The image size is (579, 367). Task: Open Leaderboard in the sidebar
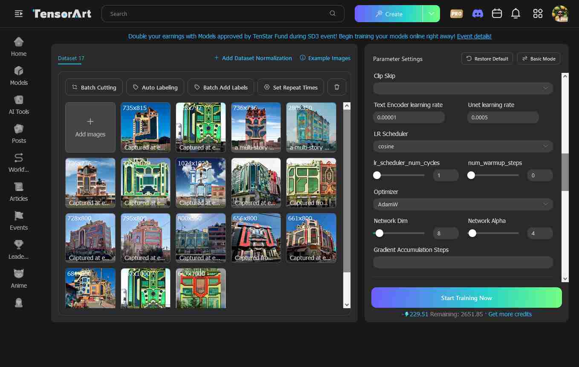tap(19, 250)
